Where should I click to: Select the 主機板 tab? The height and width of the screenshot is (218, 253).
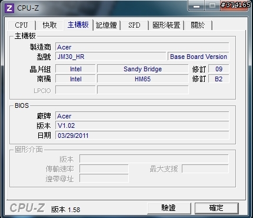pos(78,25)
